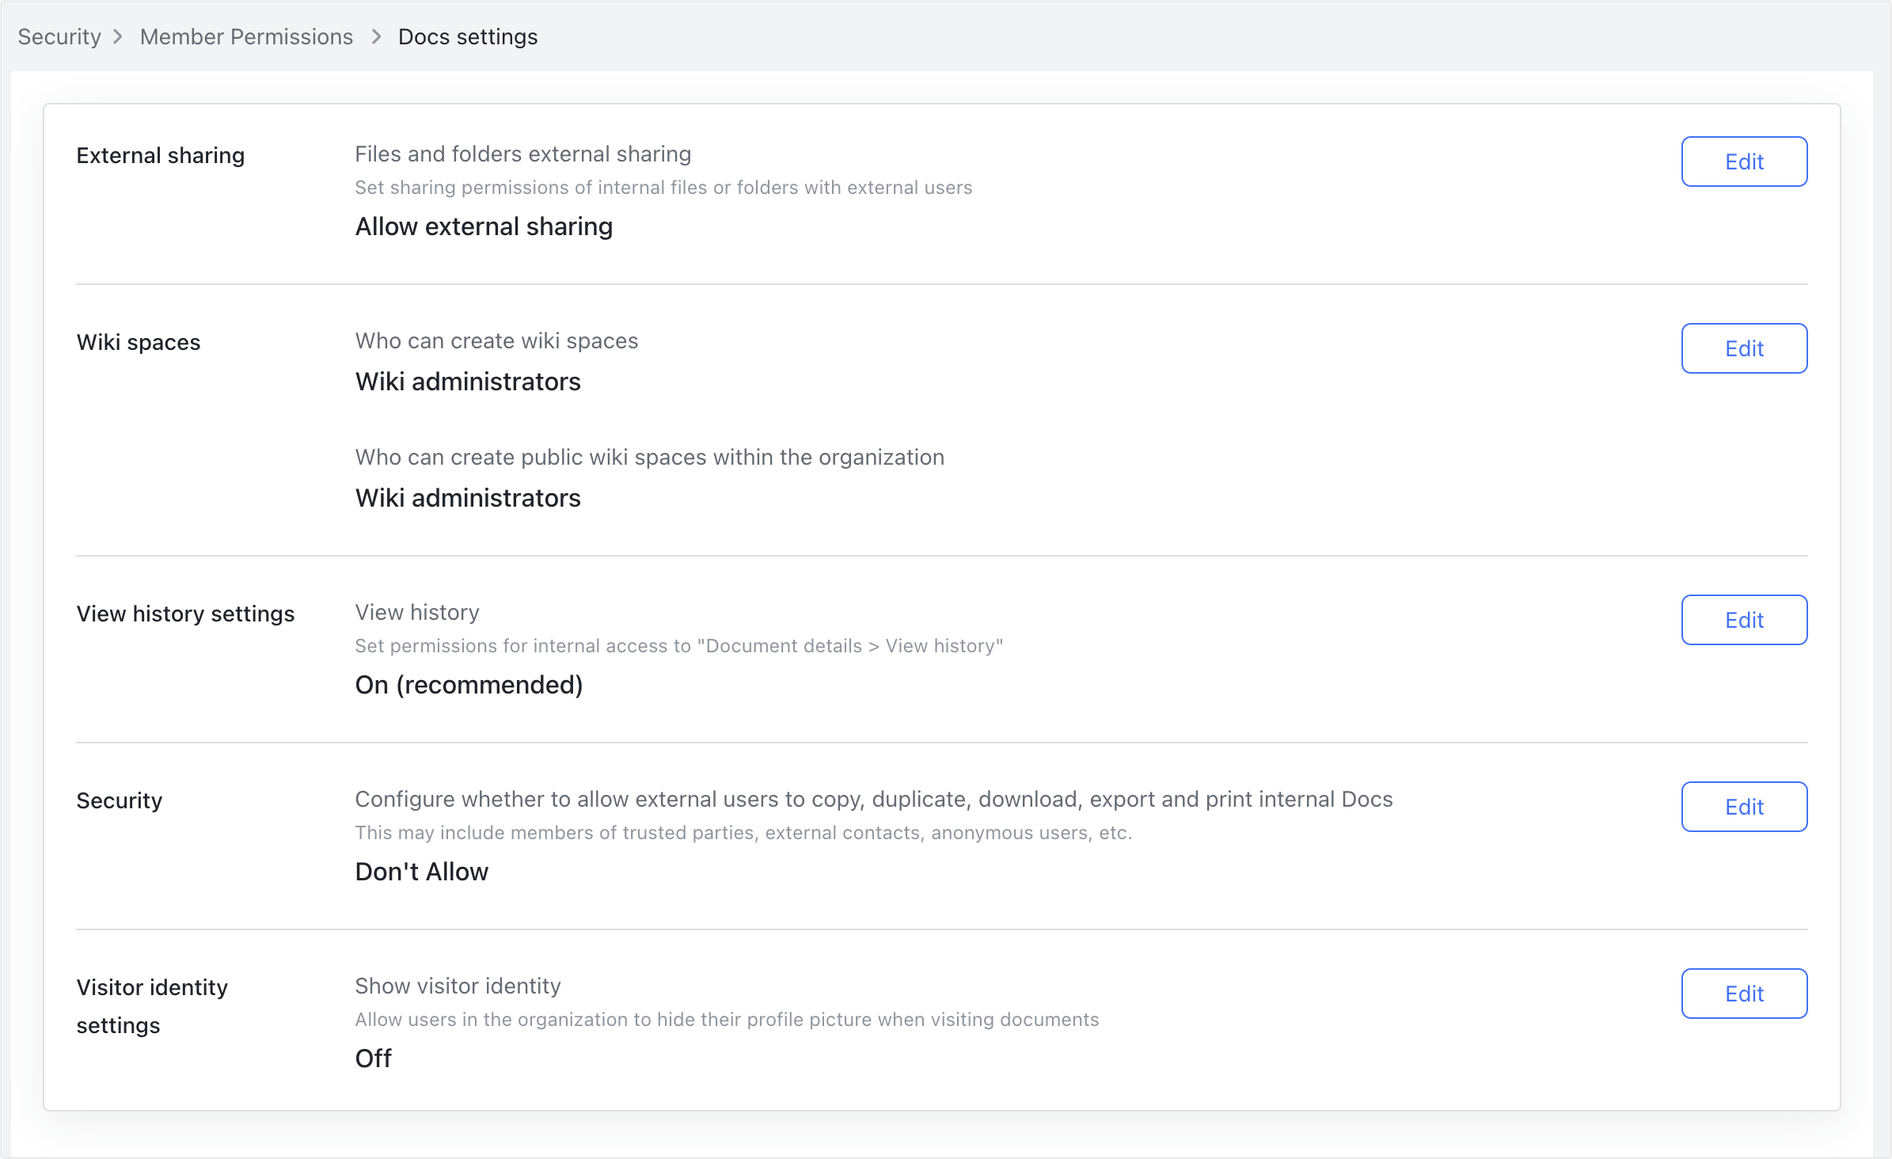Click the Security section heading
The width and height of the screenshot is (1892, 1159).
(x=120, y=800)
